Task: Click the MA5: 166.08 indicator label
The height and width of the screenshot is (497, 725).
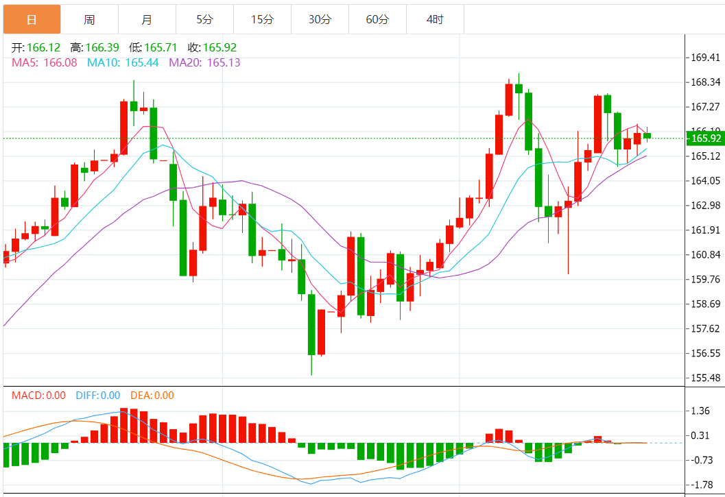Action: click(x=45, y=62)
